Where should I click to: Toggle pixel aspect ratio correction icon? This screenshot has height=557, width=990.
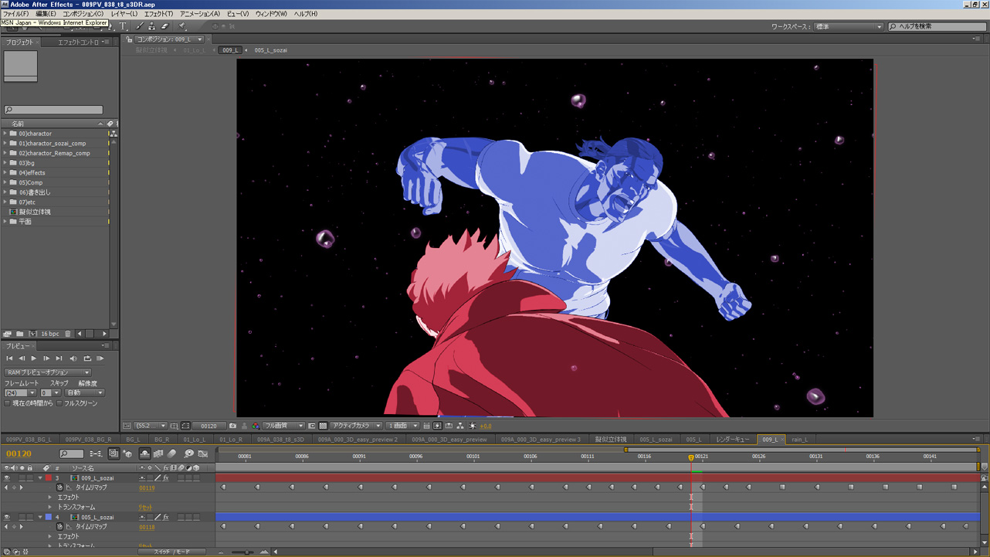coord(426,426)
